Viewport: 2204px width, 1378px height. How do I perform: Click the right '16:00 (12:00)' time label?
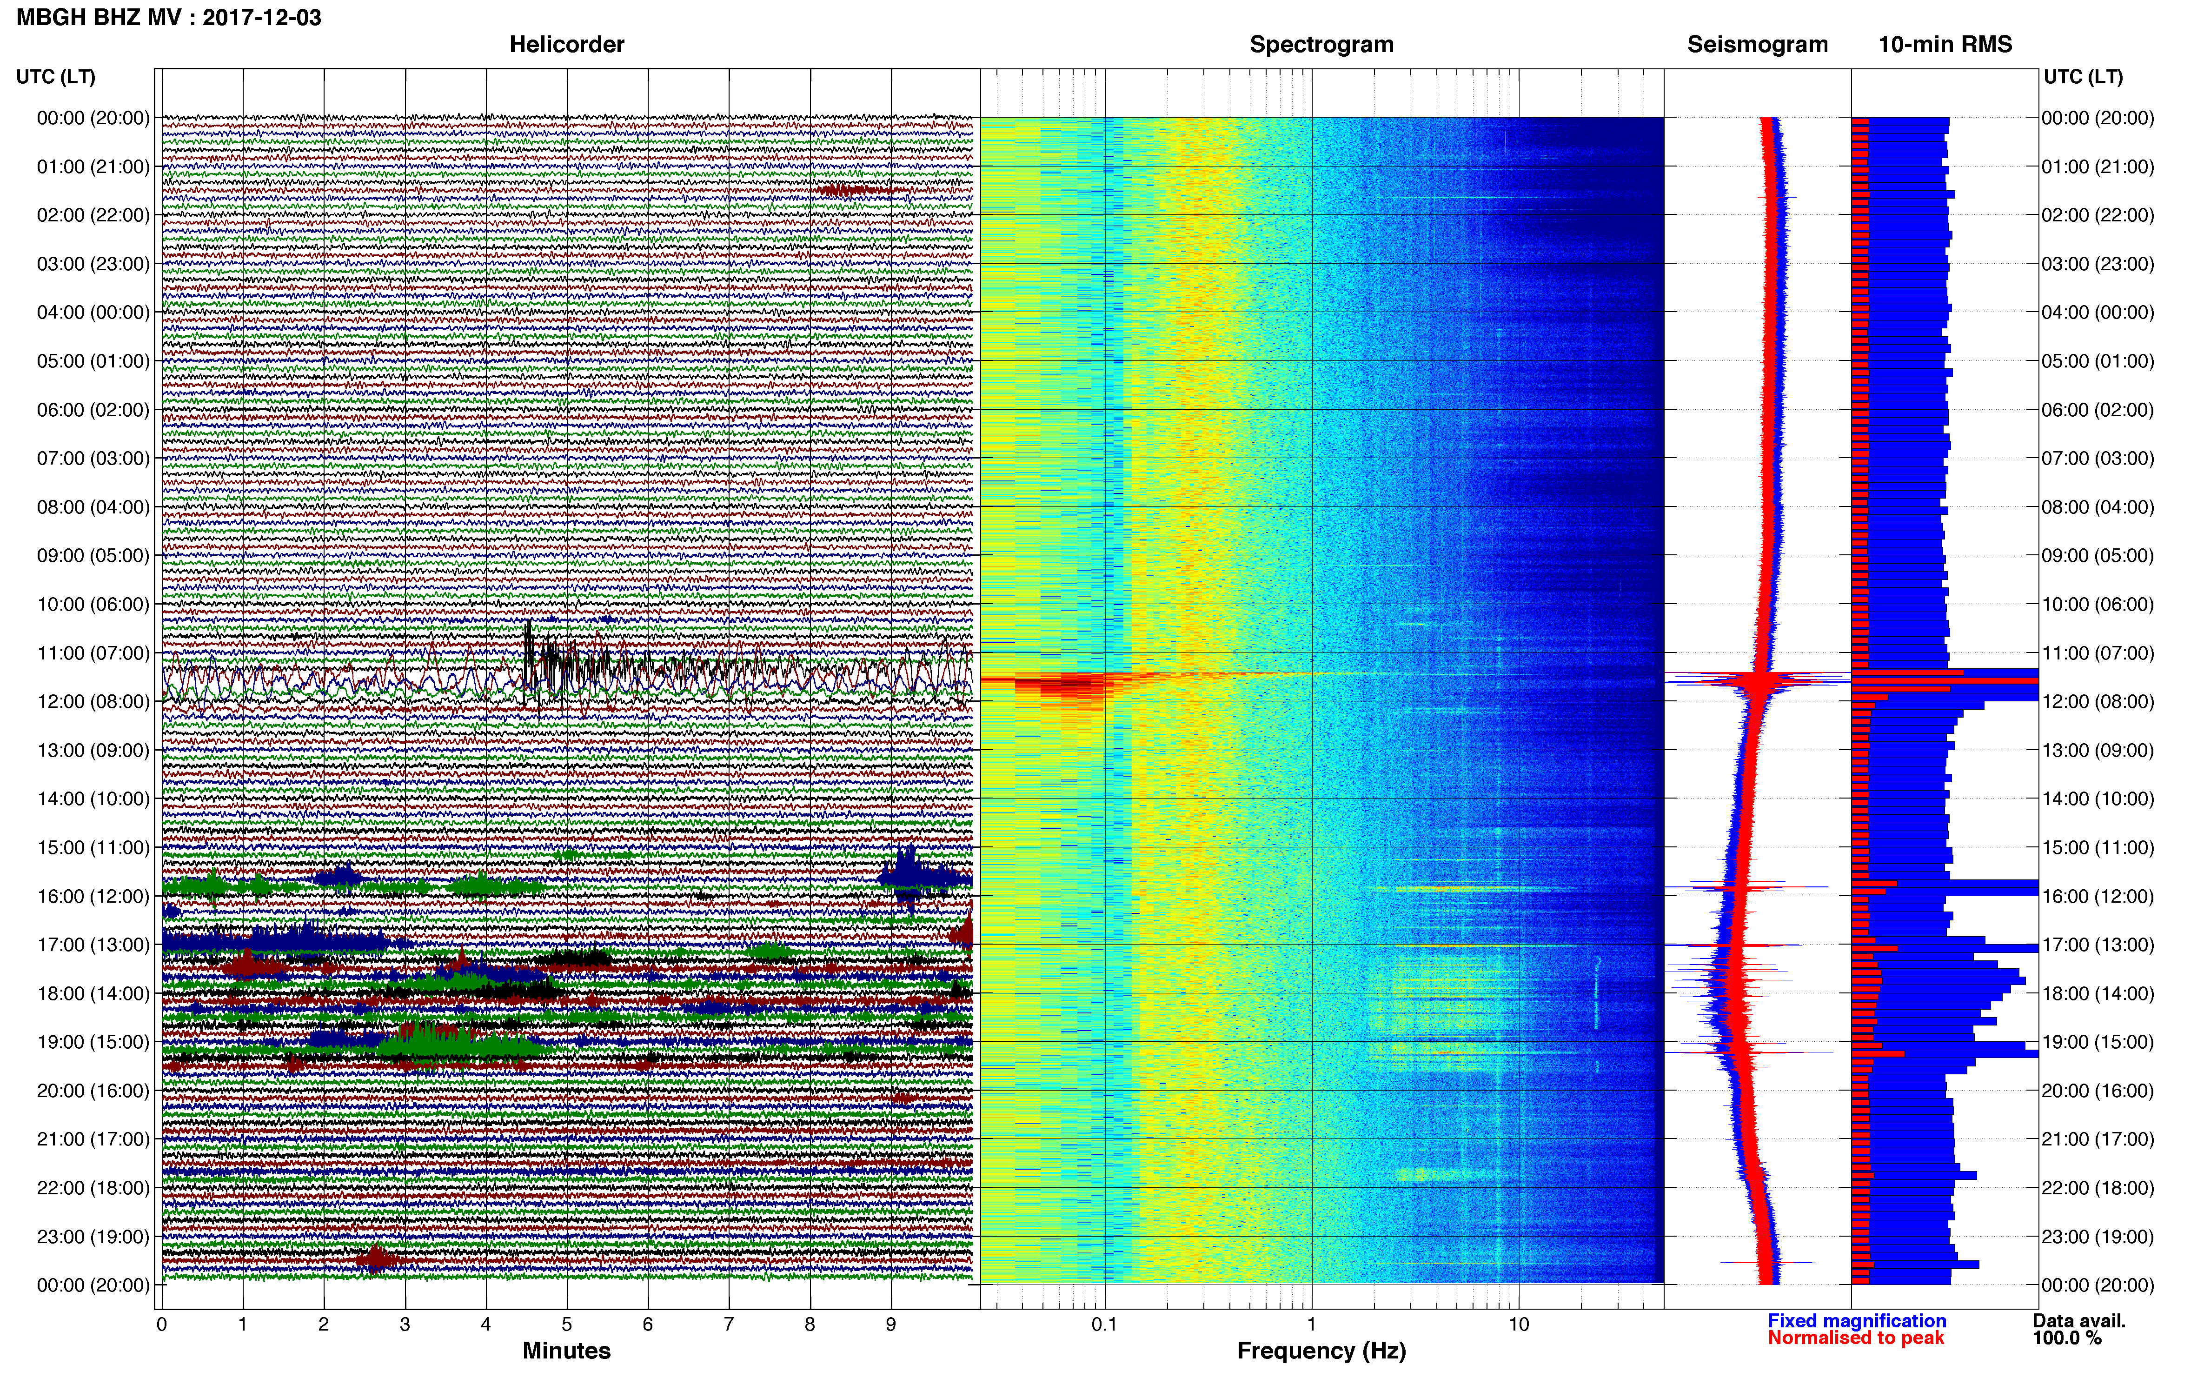2098,896
